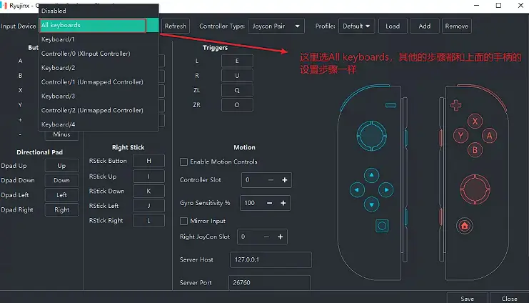Click the red home button on right Joycon
Screen dimensions: 529x303
(465, 226)
